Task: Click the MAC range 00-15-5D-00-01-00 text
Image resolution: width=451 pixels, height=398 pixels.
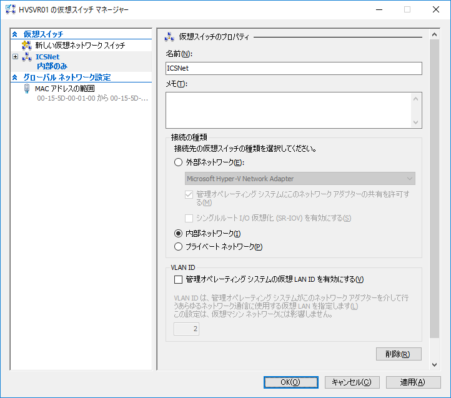Action: click(x=92, y=98)
